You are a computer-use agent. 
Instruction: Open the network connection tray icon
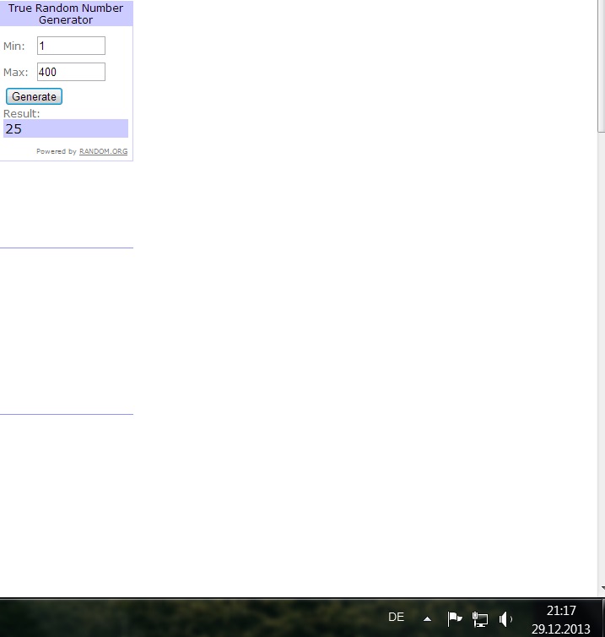(x=480, y=618)
